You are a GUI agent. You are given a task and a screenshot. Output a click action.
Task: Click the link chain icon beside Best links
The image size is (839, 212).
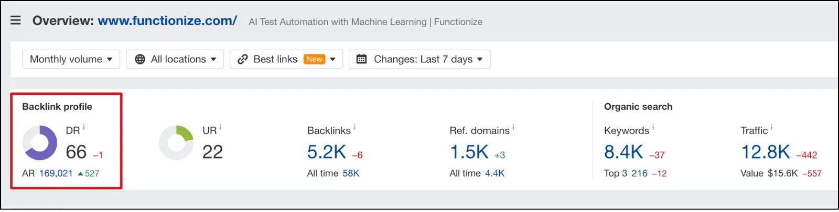242,59
